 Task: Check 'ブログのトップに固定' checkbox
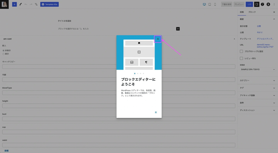[241, 51]
